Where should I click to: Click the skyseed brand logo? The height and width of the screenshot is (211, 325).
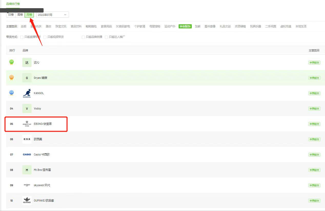pos(27,185)
